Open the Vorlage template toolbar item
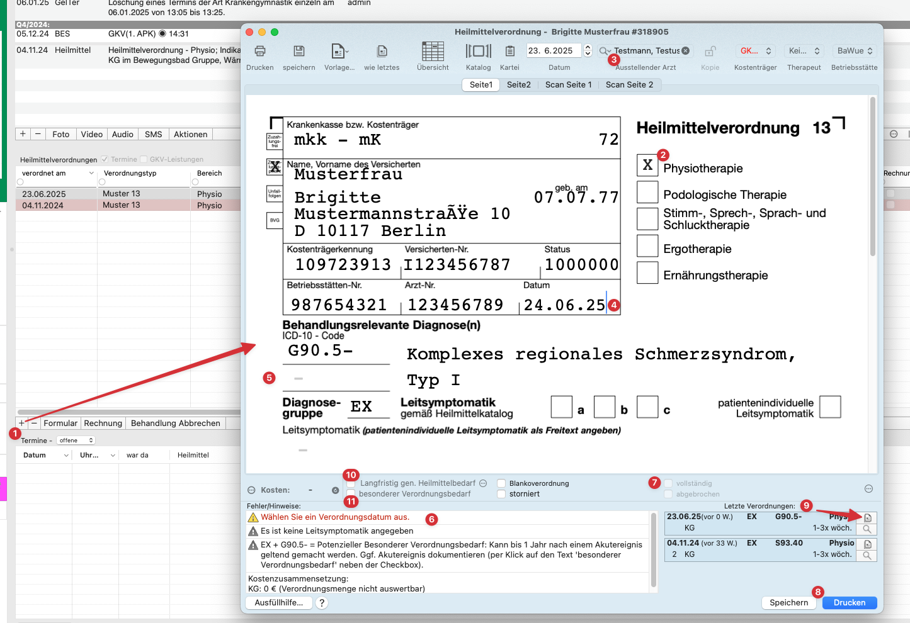910x623 pixels. [x=339, y=51]
